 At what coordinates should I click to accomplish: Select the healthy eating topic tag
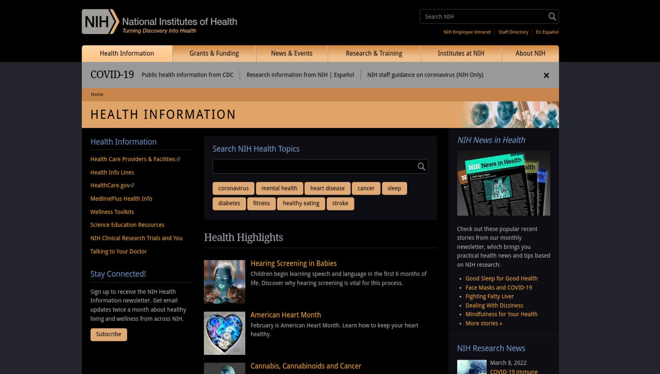coord(301,204)
